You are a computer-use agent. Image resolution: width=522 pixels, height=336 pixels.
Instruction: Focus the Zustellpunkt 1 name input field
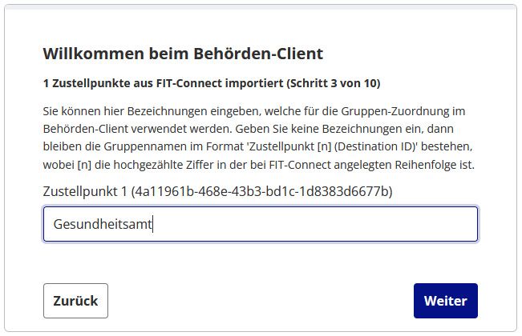(x=261, y=224)
